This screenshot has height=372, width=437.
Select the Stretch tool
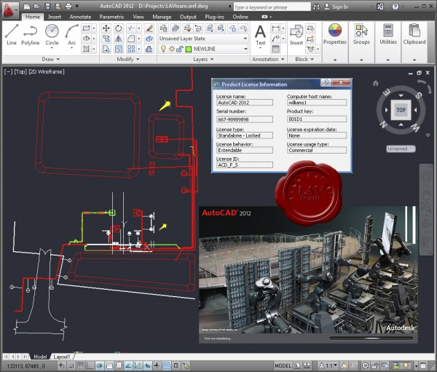click(106, 49)
